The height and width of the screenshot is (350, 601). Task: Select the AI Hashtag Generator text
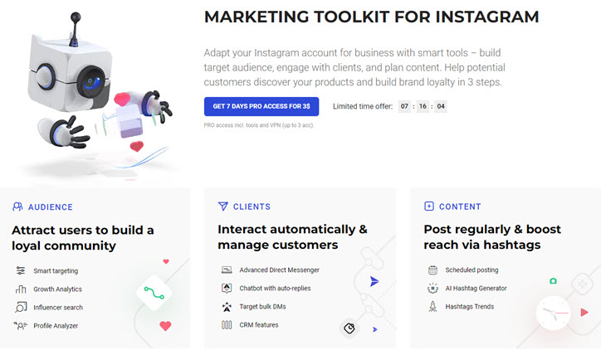tap(476, 289)
